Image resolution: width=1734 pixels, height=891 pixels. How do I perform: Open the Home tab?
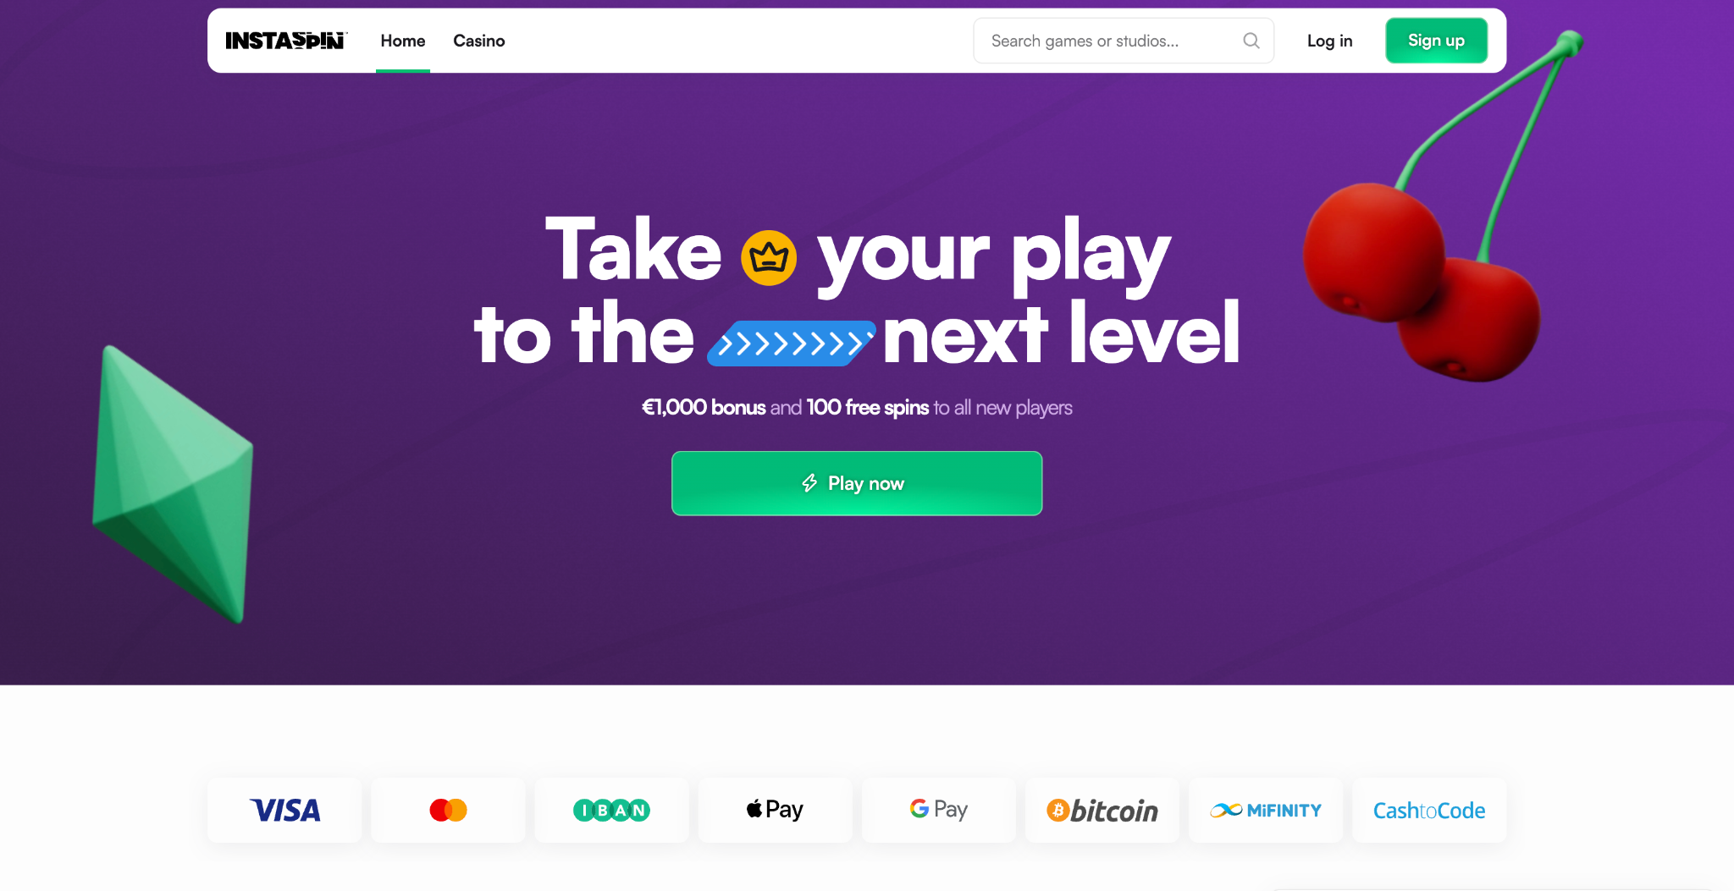pyautogui.click(x=403, y=41)
